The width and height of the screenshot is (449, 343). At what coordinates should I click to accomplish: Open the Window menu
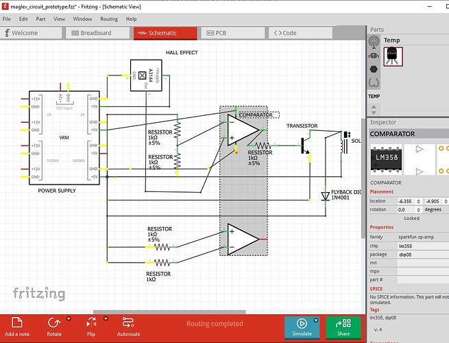(82, 19)
